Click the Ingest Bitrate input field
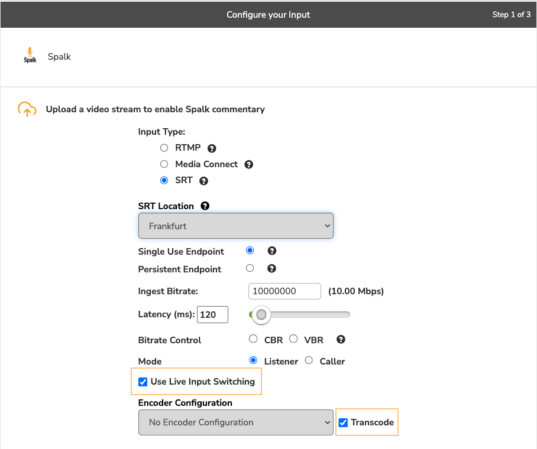The width and height of the screenshot is (537, 449). pos(285,291)
